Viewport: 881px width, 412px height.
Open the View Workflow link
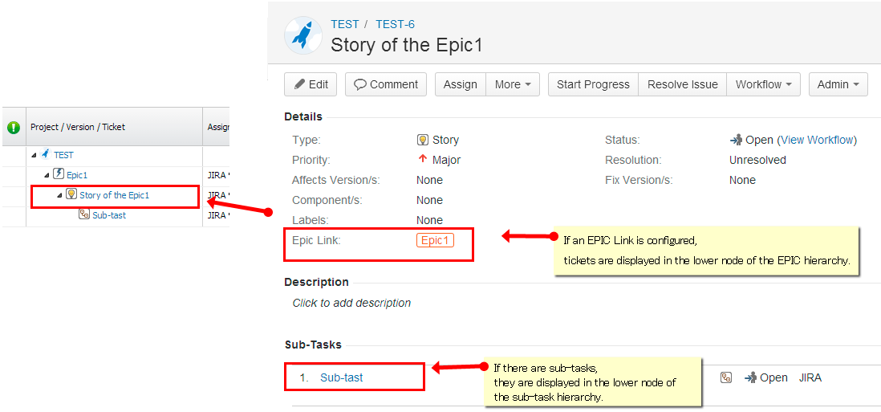coord(818,140)
